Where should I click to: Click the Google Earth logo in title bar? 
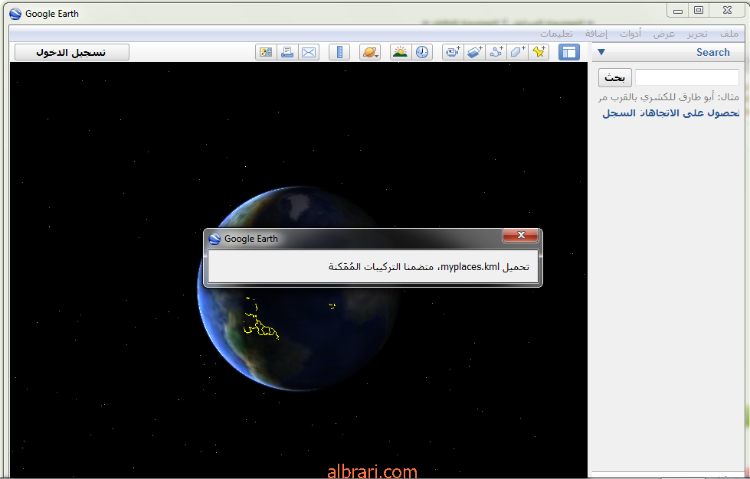[15, 14]
